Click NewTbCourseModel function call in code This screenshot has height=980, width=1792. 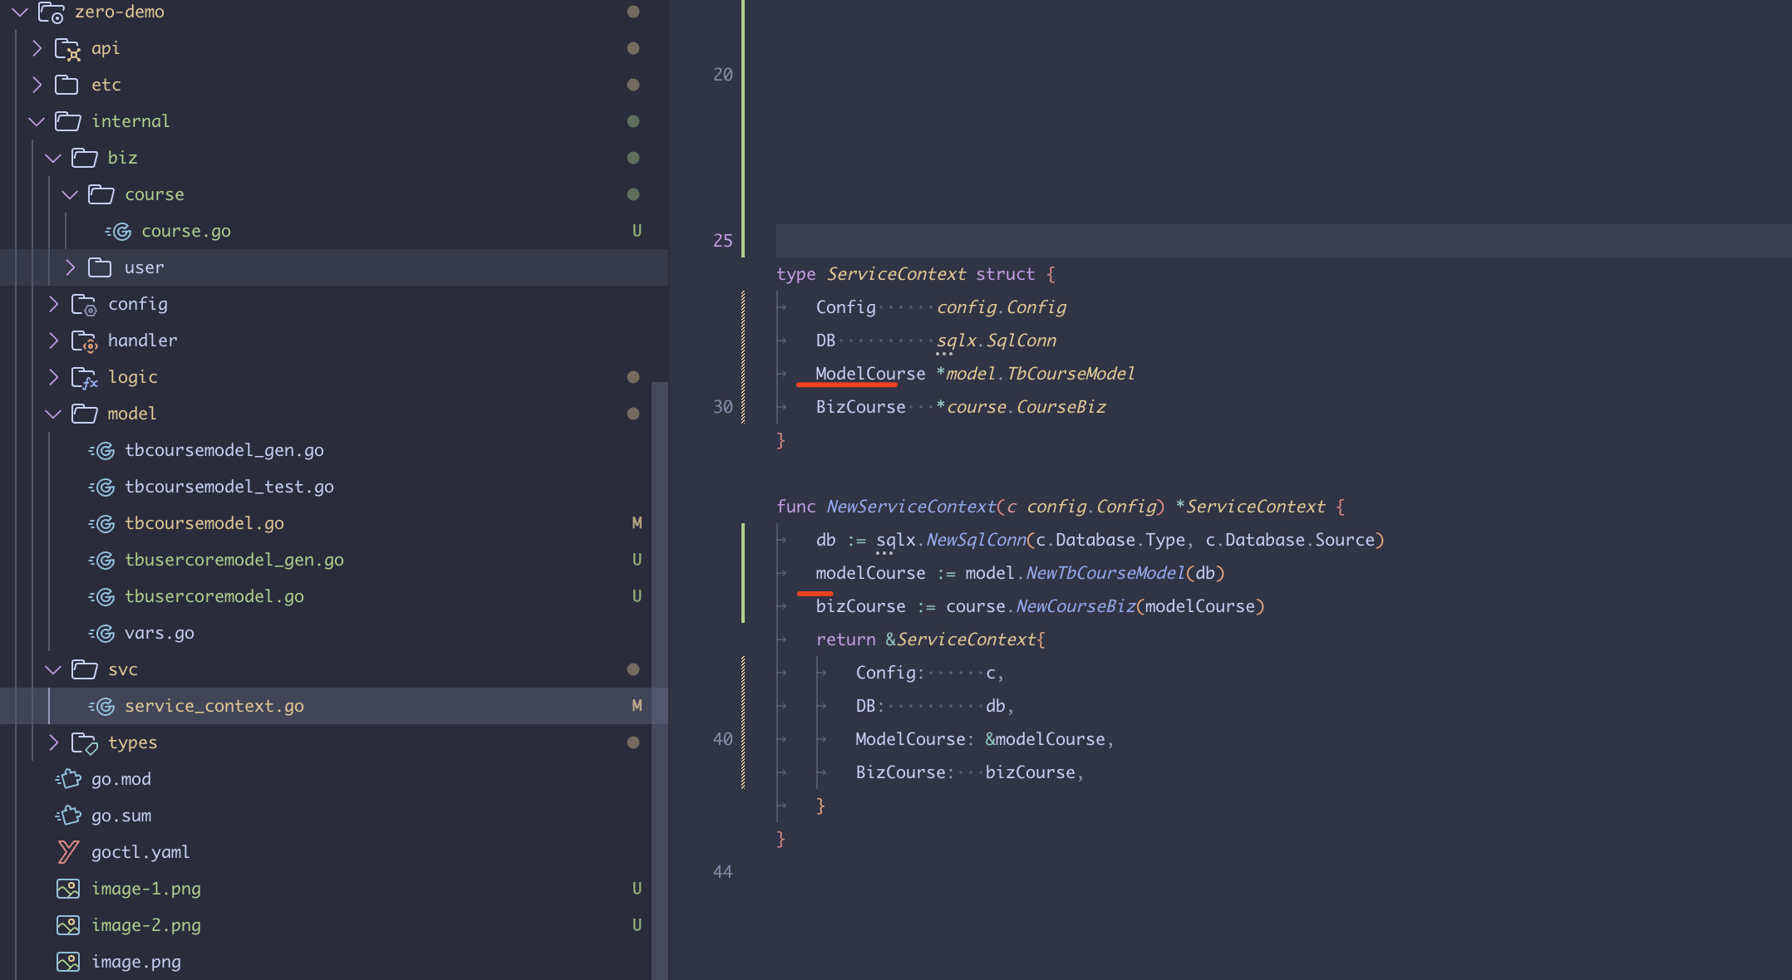click(x=1105, y=573)
